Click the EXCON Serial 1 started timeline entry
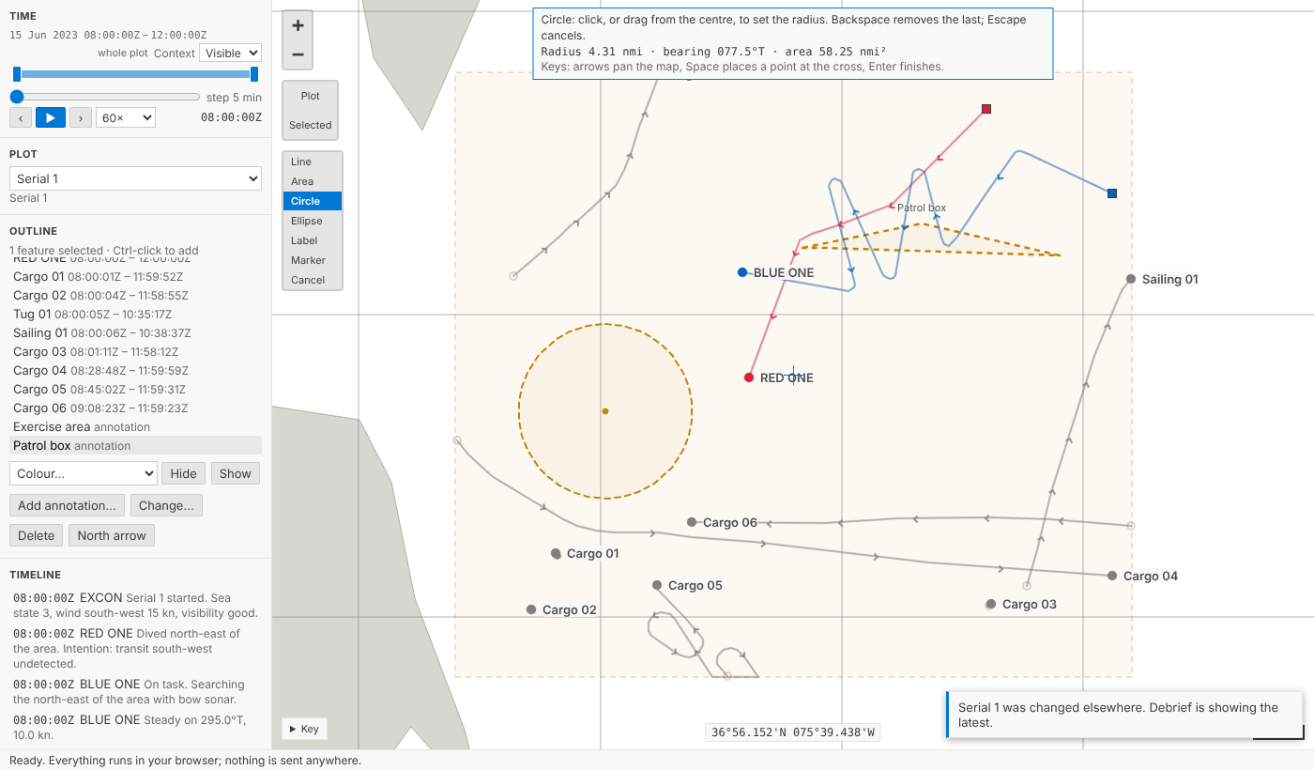This screenshot has width=1314, height=770. click(135, 606)
